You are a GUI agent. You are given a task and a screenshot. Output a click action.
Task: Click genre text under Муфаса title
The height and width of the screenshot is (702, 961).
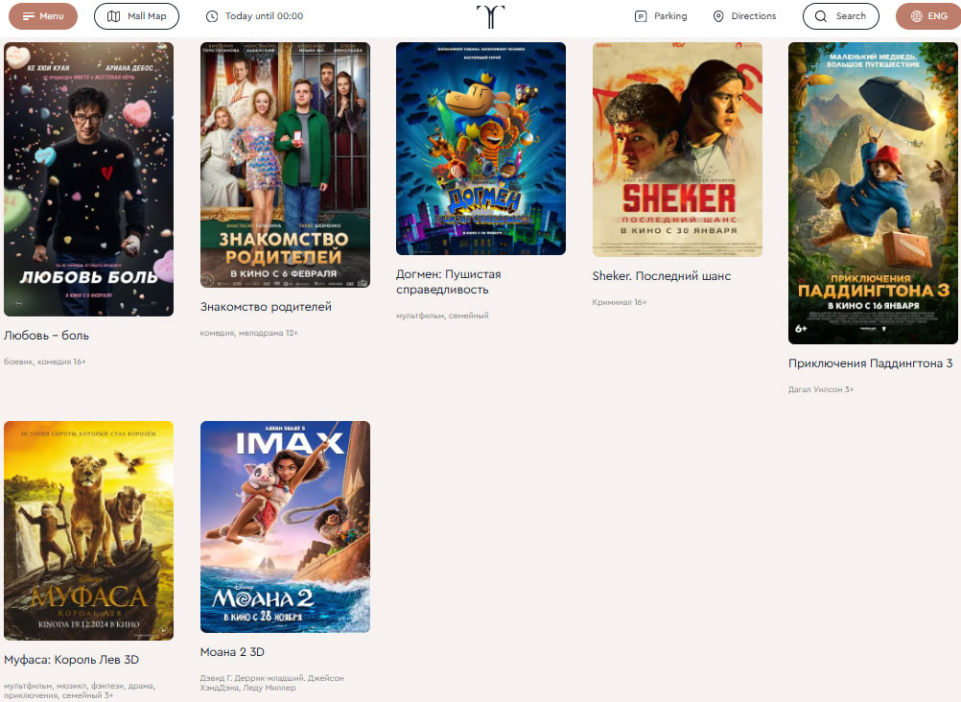(x=80, y=690)
